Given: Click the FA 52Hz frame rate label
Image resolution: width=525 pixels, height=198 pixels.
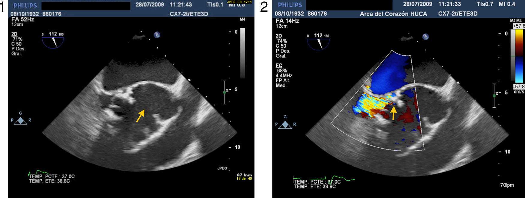Looking at the screenshot, I should pos(22,19).
